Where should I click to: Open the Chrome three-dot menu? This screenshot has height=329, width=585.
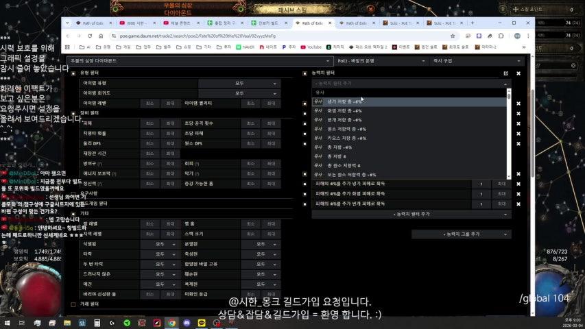(528, 36)
